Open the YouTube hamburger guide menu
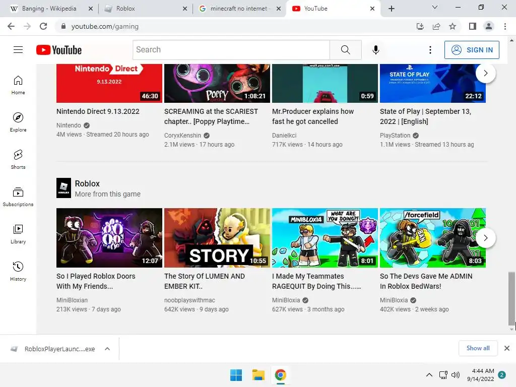Image resolution: width=516 pixels, height=387 pixels. click(18, 50)
